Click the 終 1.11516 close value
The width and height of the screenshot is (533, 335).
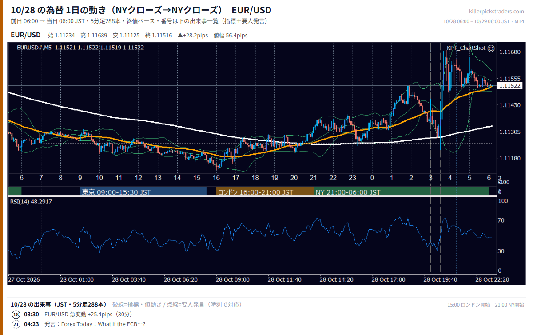click(159, 35)
